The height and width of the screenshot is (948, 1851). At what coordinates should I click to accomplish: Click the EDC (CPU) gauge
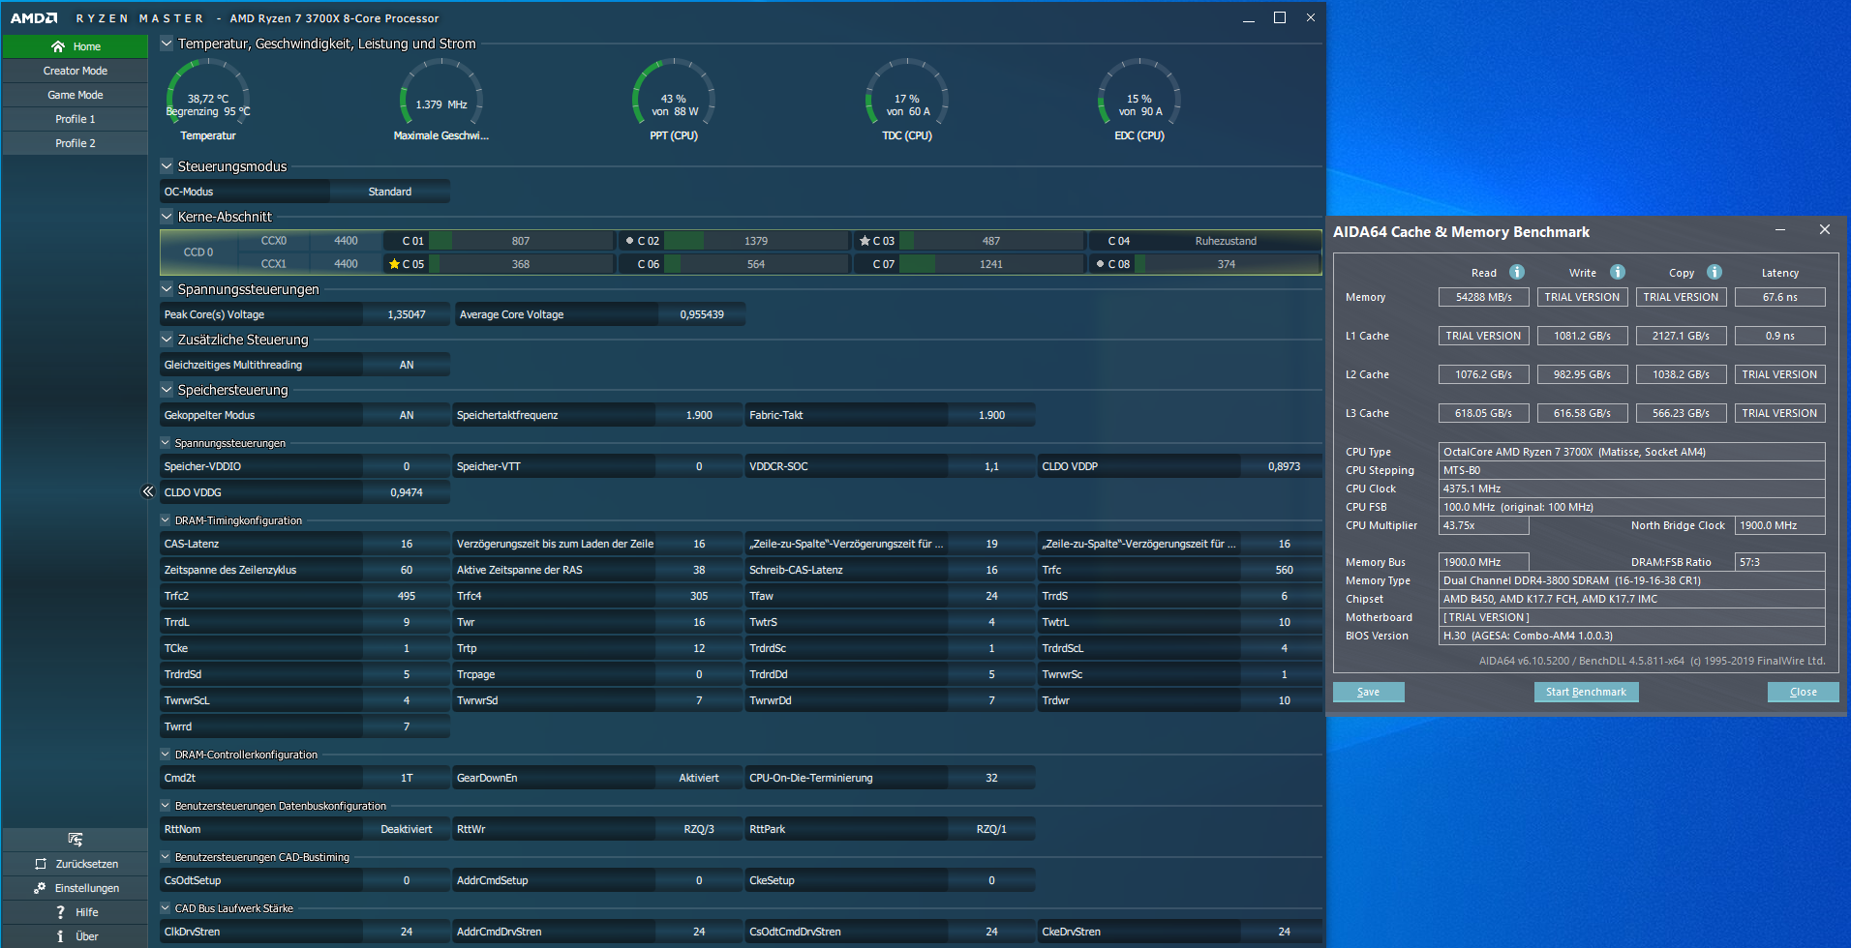(1139, 100)
